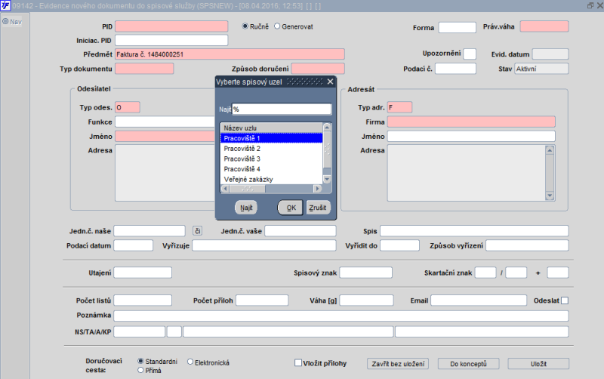The image size is (604, 379).
Task: Click the 'či' button next to Jedn.č. naše
Action: (197, 231)
